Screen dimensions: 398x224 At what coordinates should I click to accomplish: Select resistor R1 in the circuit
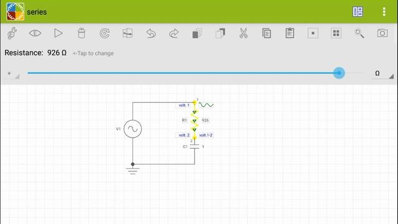(195, 120)
